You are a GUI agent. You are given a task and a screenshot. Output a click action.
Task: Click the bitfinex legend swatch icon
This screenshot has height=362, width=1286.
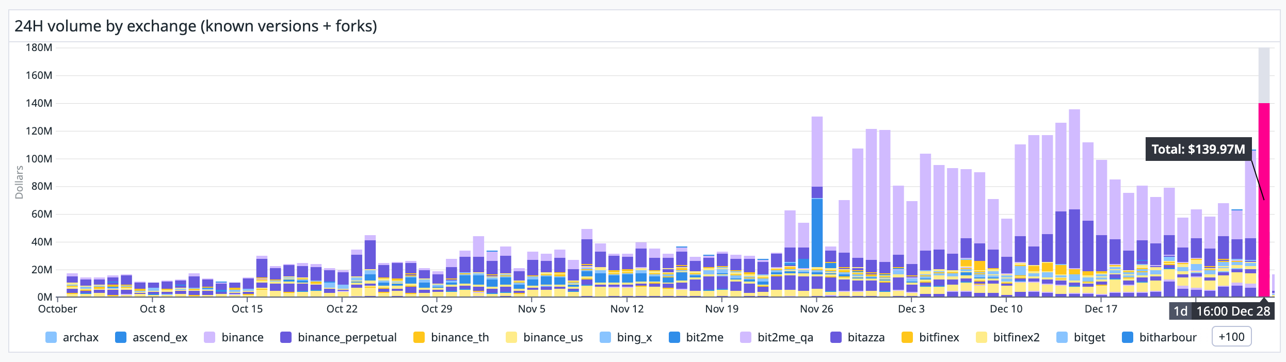coord(907,337)
